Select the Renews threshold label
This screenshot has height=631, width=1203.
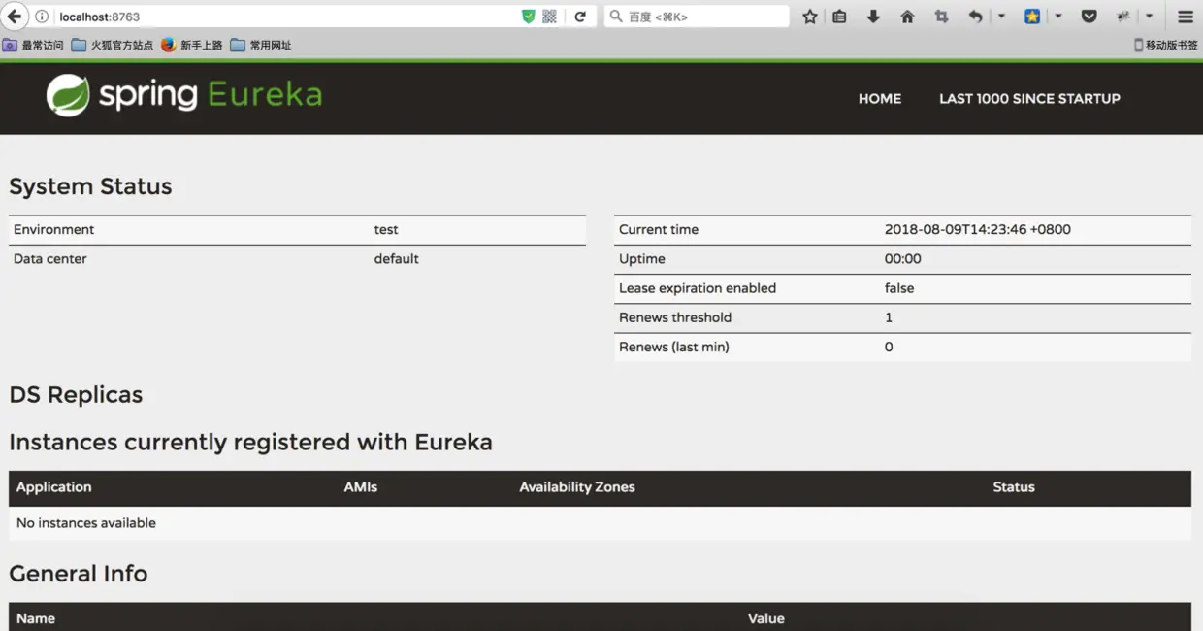tap(675, 317)
